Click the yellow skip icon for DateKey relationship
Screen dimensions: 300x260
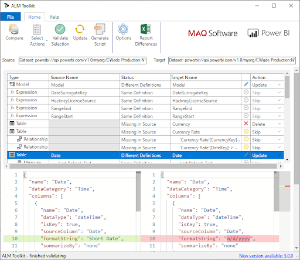[246, 147]
